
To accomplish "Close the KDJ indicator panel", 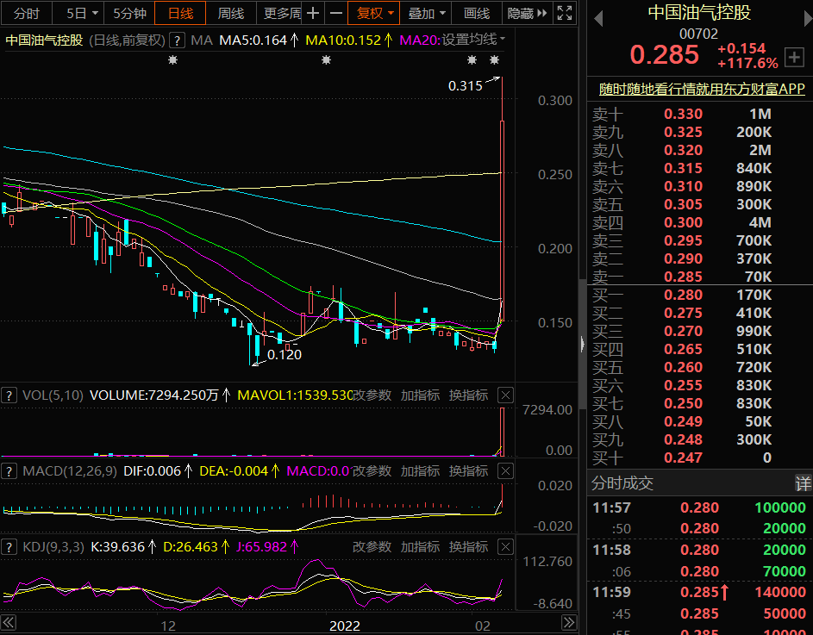I will point(506,546).
